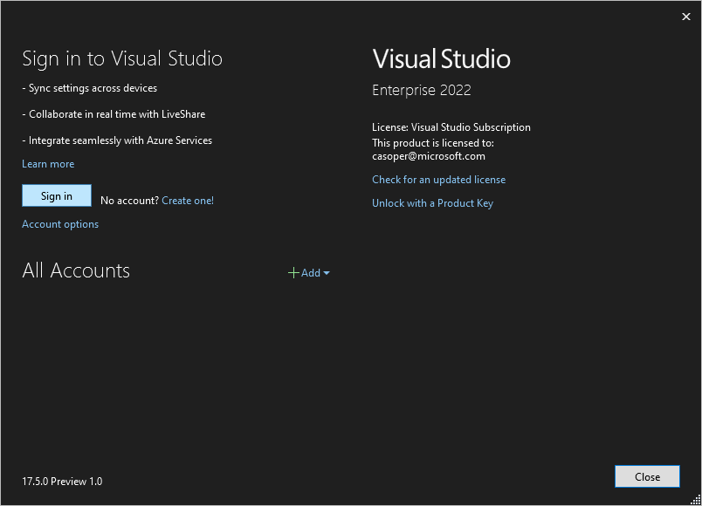Open the Learn more link
The image size is (702, 506).
tap(48, 164)
